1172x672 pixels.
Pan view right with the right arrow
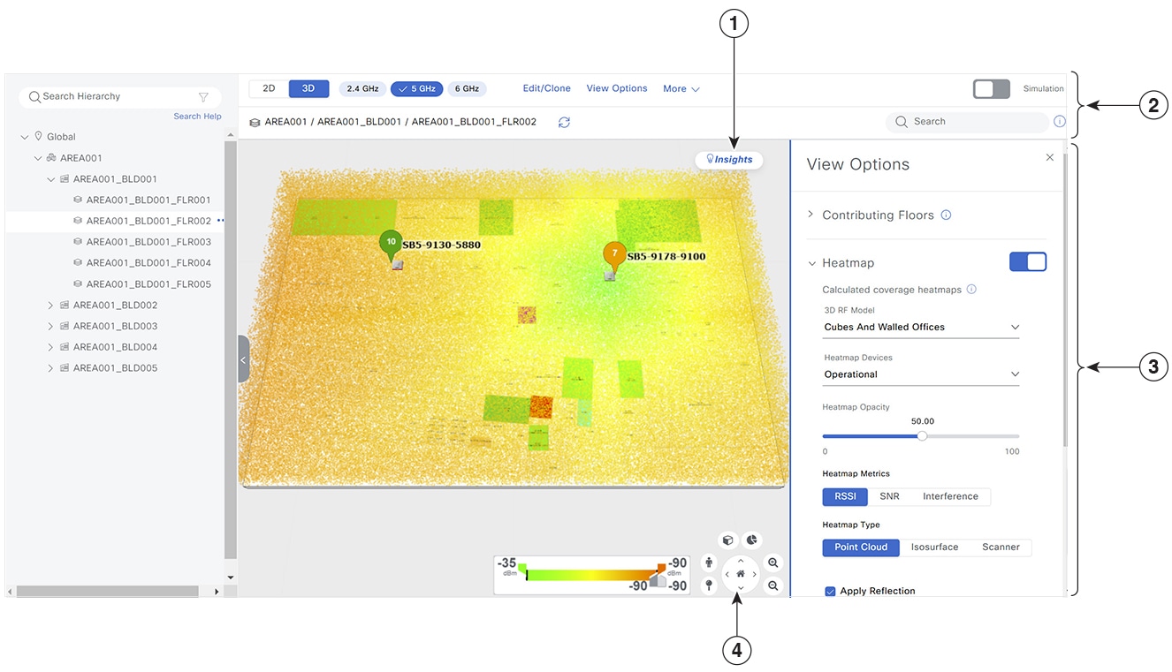coord(754,574)
